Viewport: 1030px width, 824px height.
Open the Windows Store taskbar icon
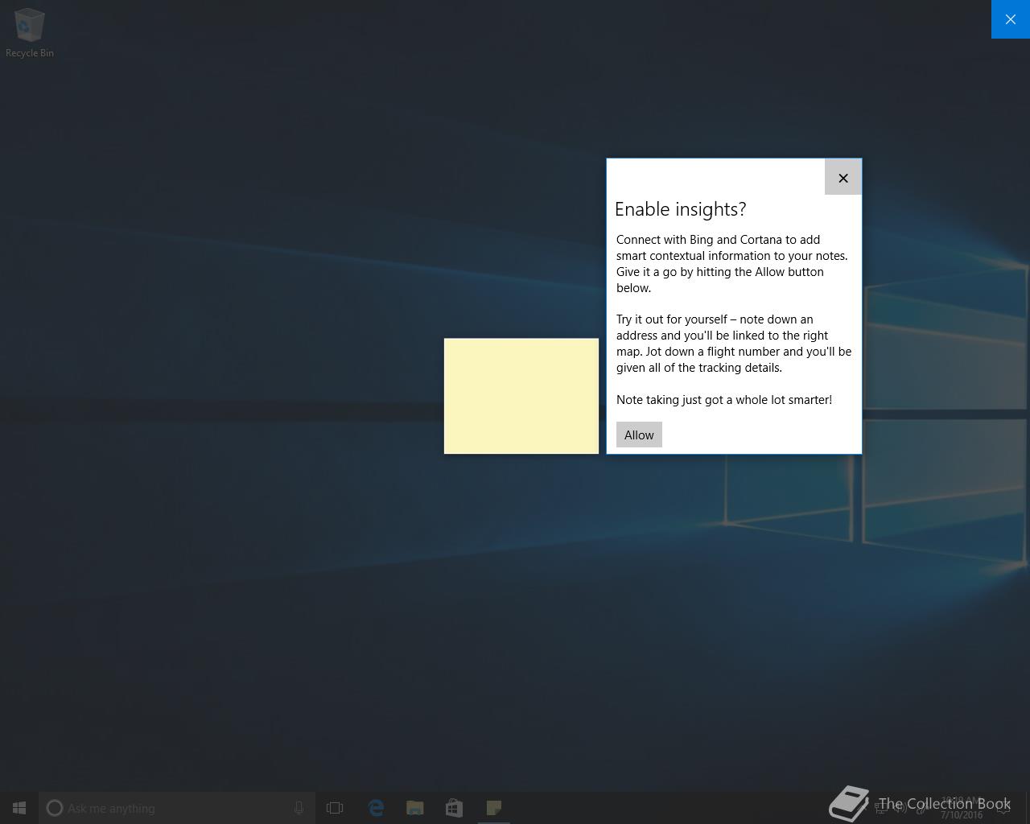coord(454,808)
